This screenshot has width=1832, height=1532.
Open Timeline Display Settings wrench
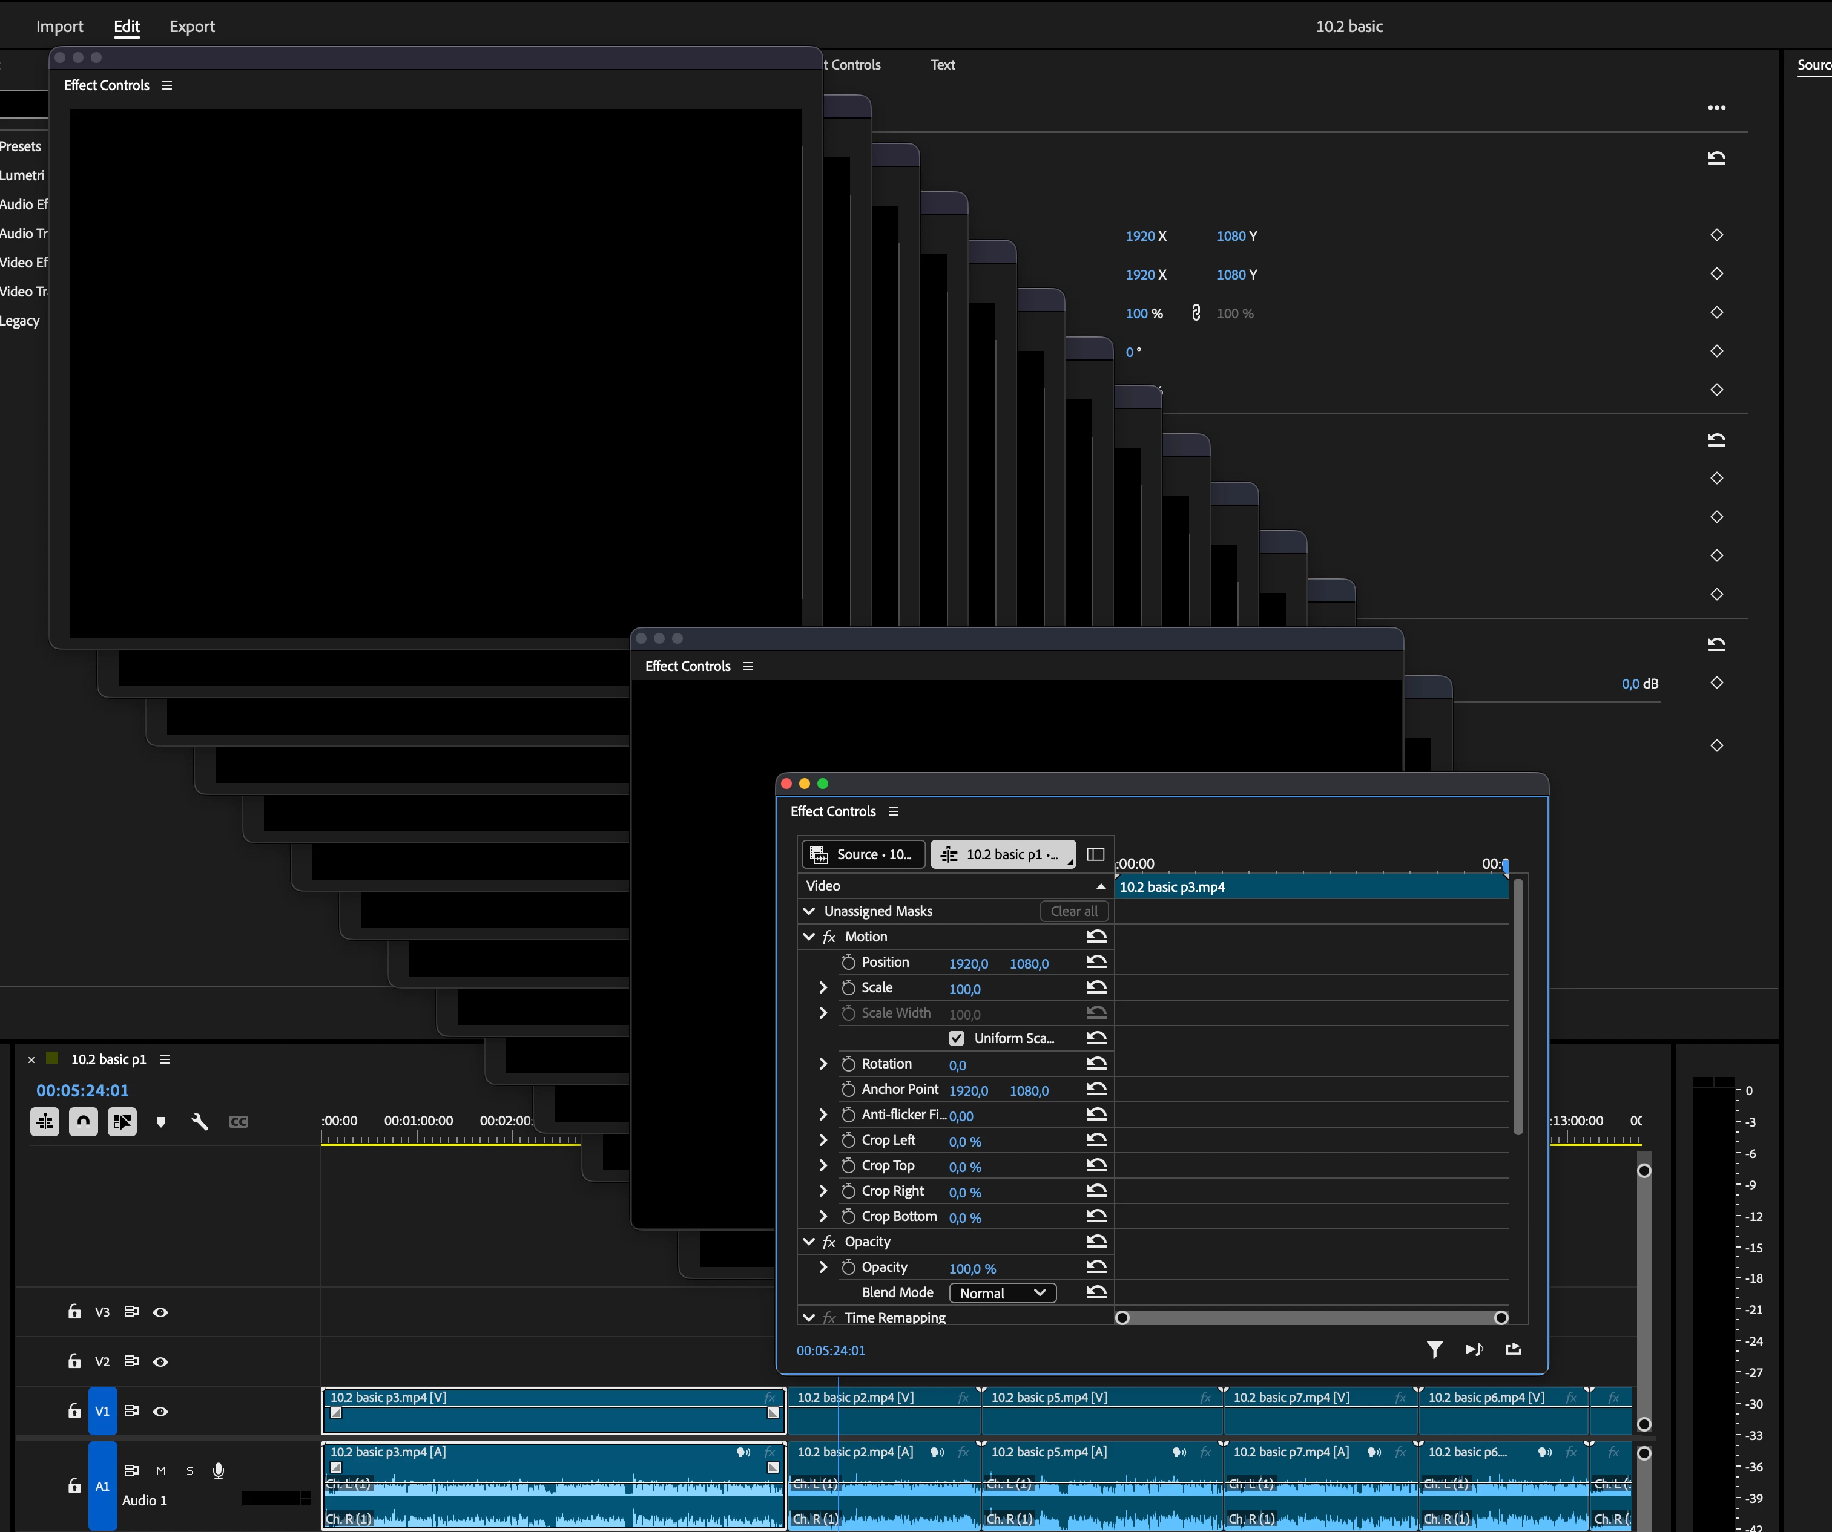[x=199, y=1121]
